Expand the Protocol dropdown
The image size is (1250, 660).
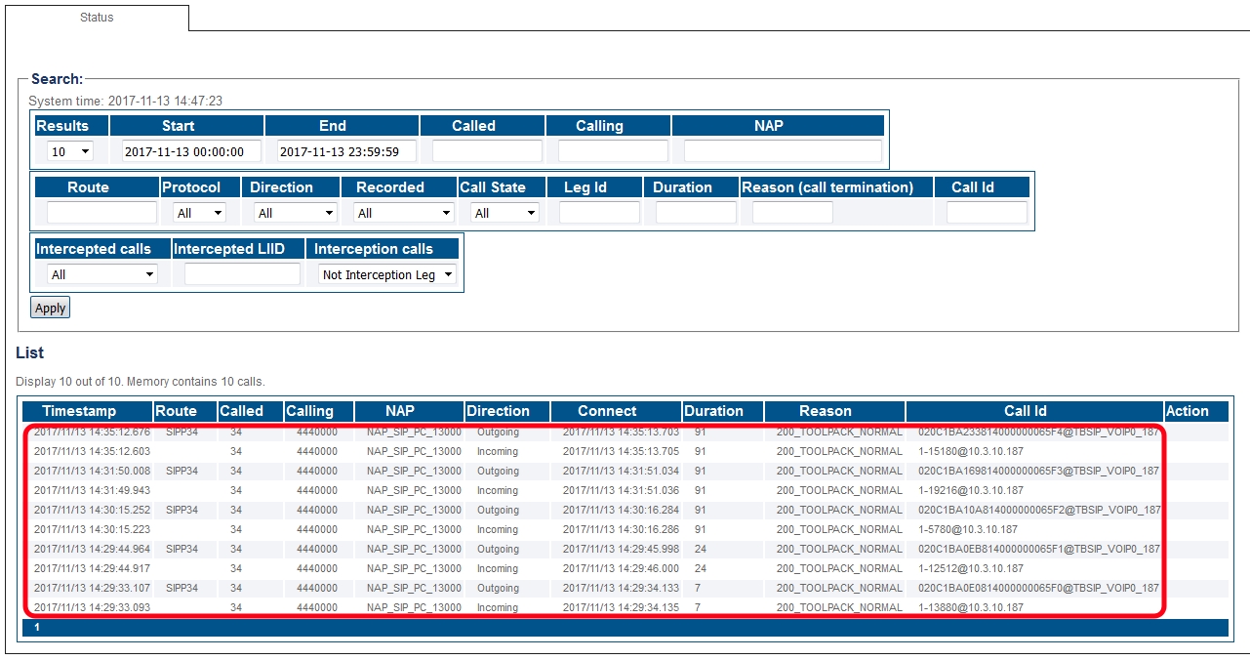pyautogui.click(x=199, y=213)
